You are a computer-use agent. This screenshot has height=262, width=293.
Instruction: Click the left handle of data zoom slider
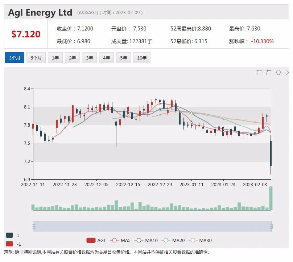[x=34, y=226]
